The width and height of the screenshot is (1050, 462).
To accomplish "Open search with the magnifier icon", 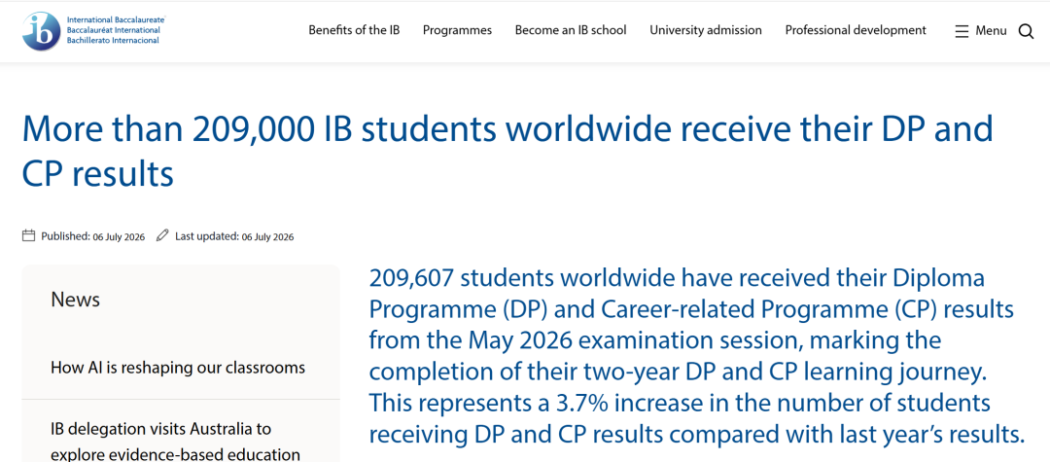I will click(x=1026, y=31).
